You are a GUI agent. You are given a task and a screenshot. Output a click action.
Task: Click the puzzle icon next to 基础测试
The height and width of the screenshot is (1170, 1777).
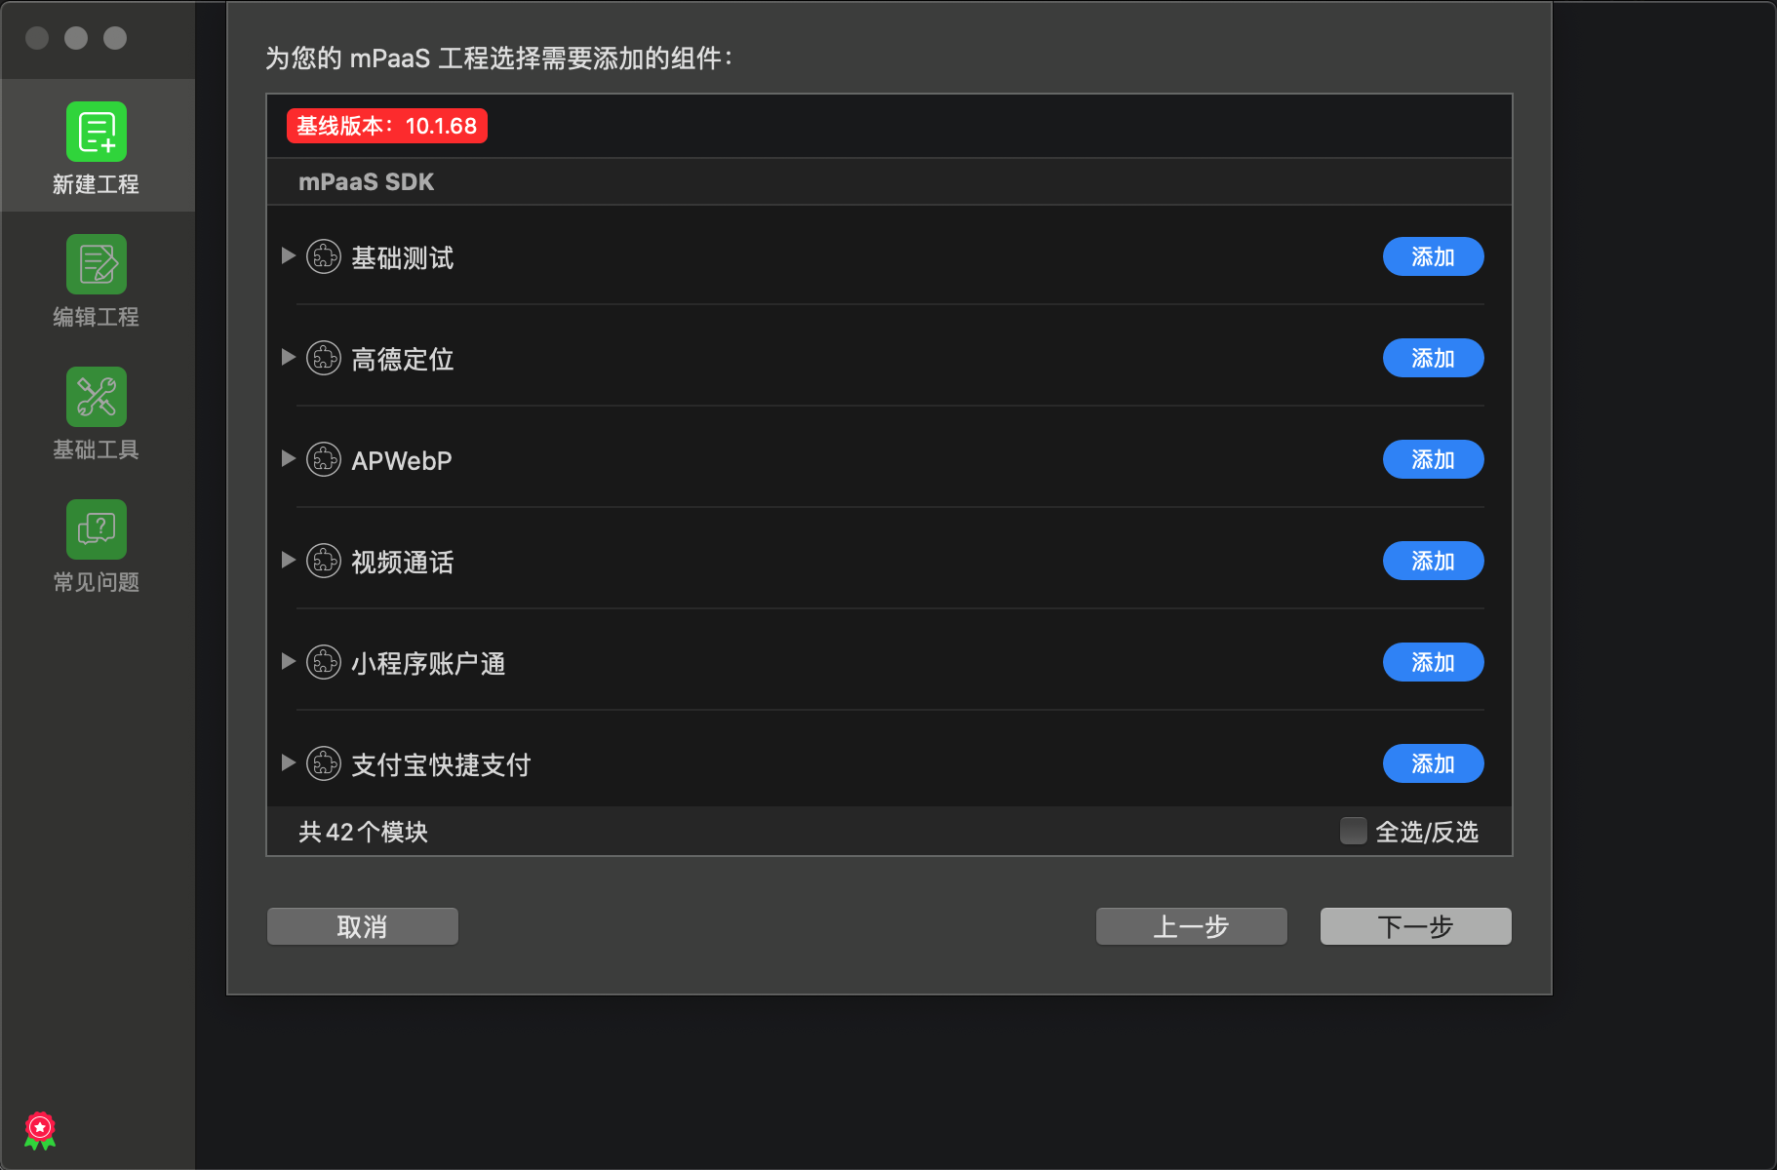[324, 256]
